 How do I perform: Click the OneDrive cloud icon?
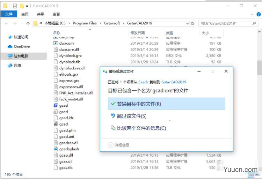point(10,46)
